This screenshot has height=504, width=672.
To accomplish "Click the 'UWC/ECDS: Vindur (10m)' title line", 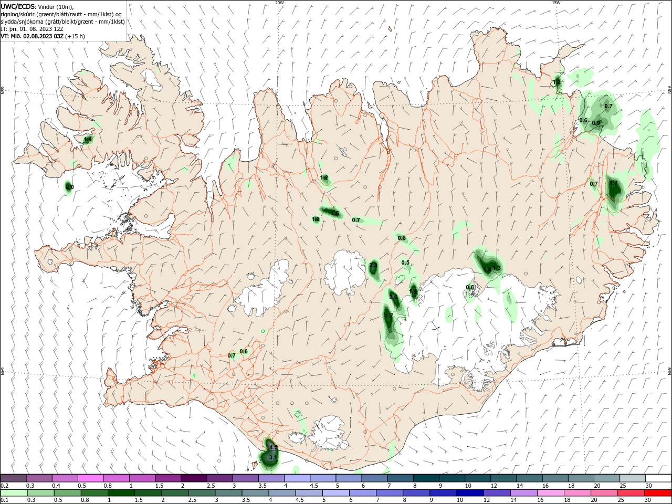I will click(38, 6).
